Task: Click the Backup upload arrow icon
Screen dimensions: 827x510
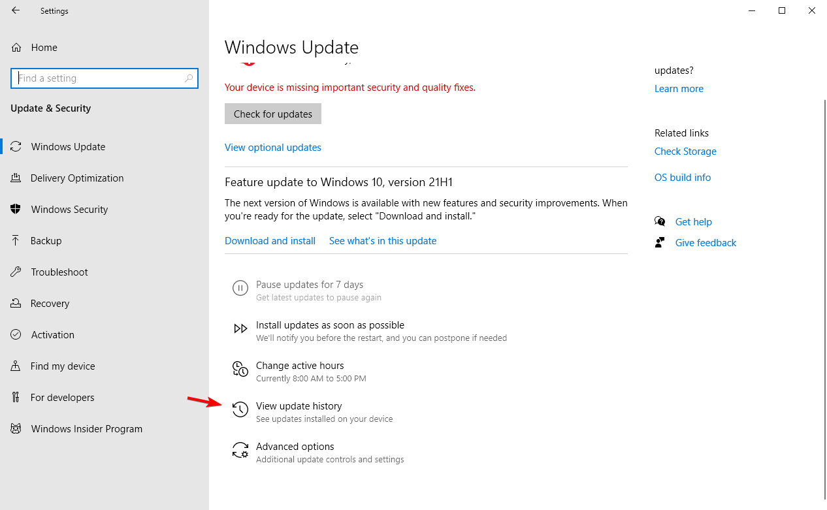Action: click(x=17, y=241)
